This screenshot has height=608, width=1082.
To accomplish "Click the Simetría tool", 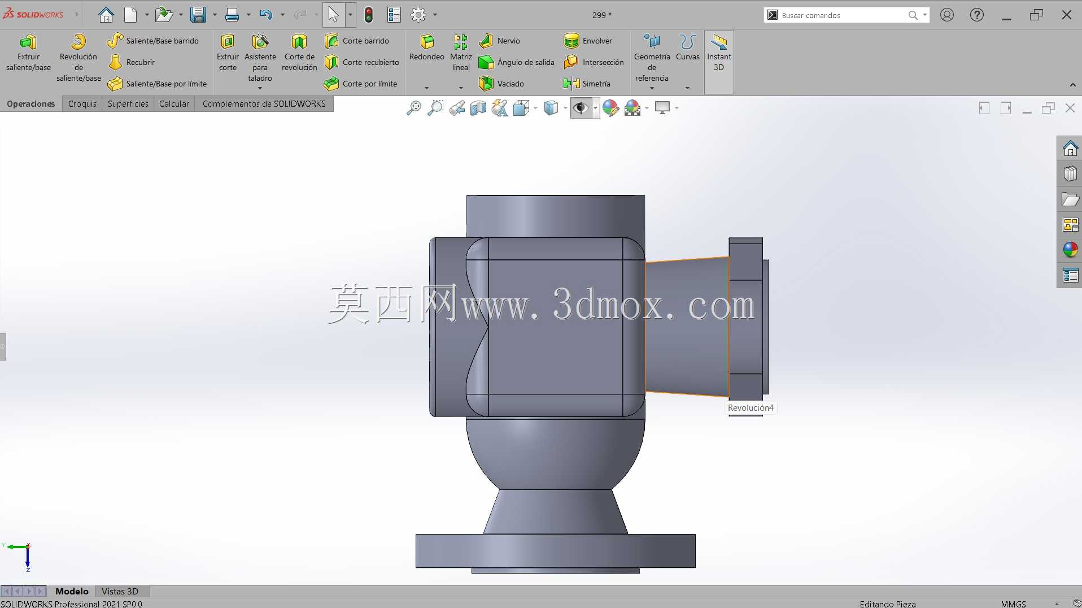I will 587,84.
